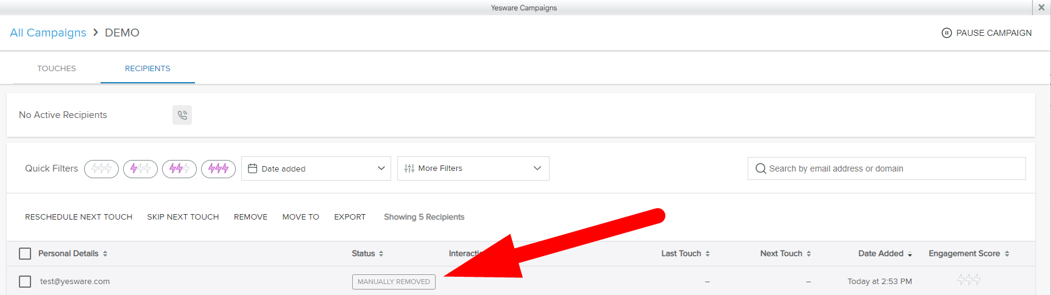Click the pause icon next to Pause Campaign
This screenshot has width=1051, height=295.
click(x=946, y=33)
